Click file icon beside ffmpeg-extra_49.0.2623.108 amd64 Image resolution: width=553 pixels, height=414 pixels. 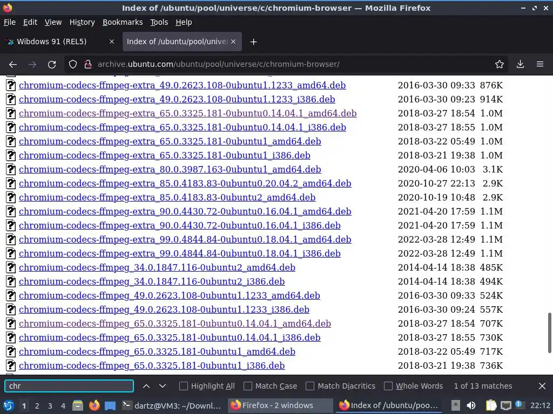(x=11, y=85)
